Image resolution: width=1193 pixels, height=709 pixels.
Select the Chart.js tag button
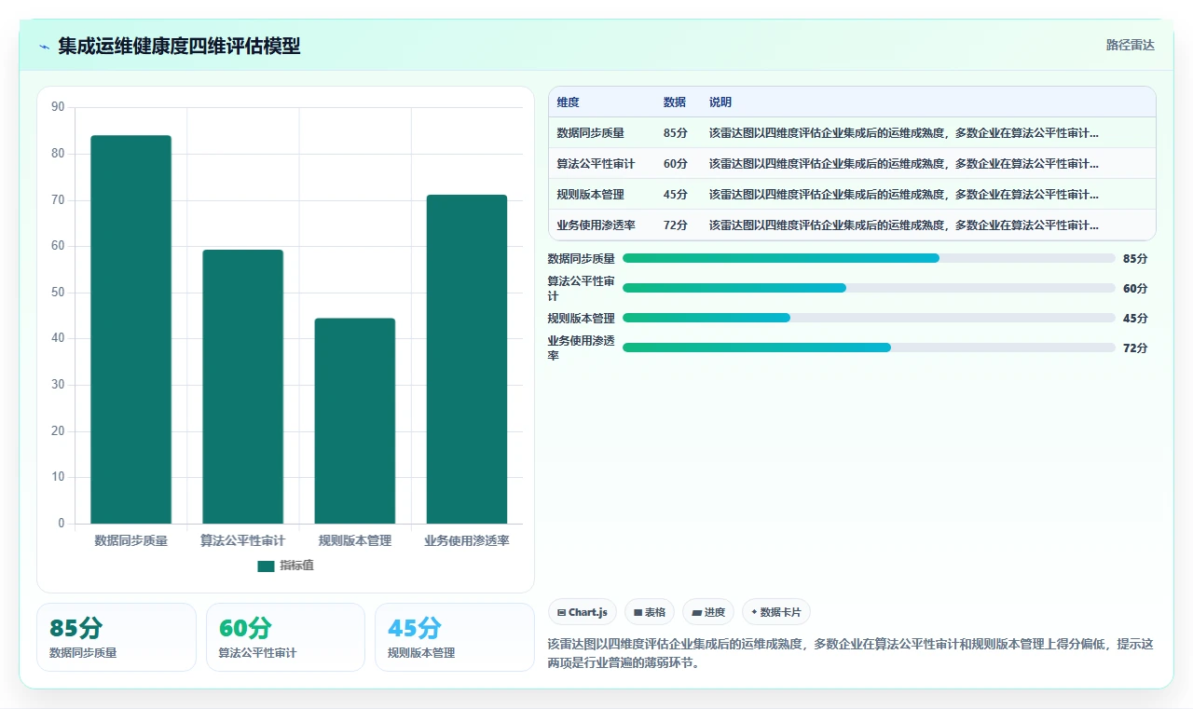click(x=583, y=612)
